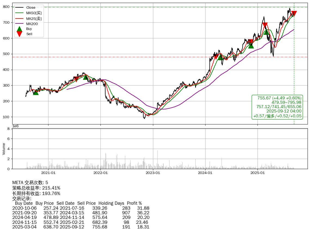310x232 pixels.
Task: Click the Sell marker from March 2024
Action: (x=216, y=57)
